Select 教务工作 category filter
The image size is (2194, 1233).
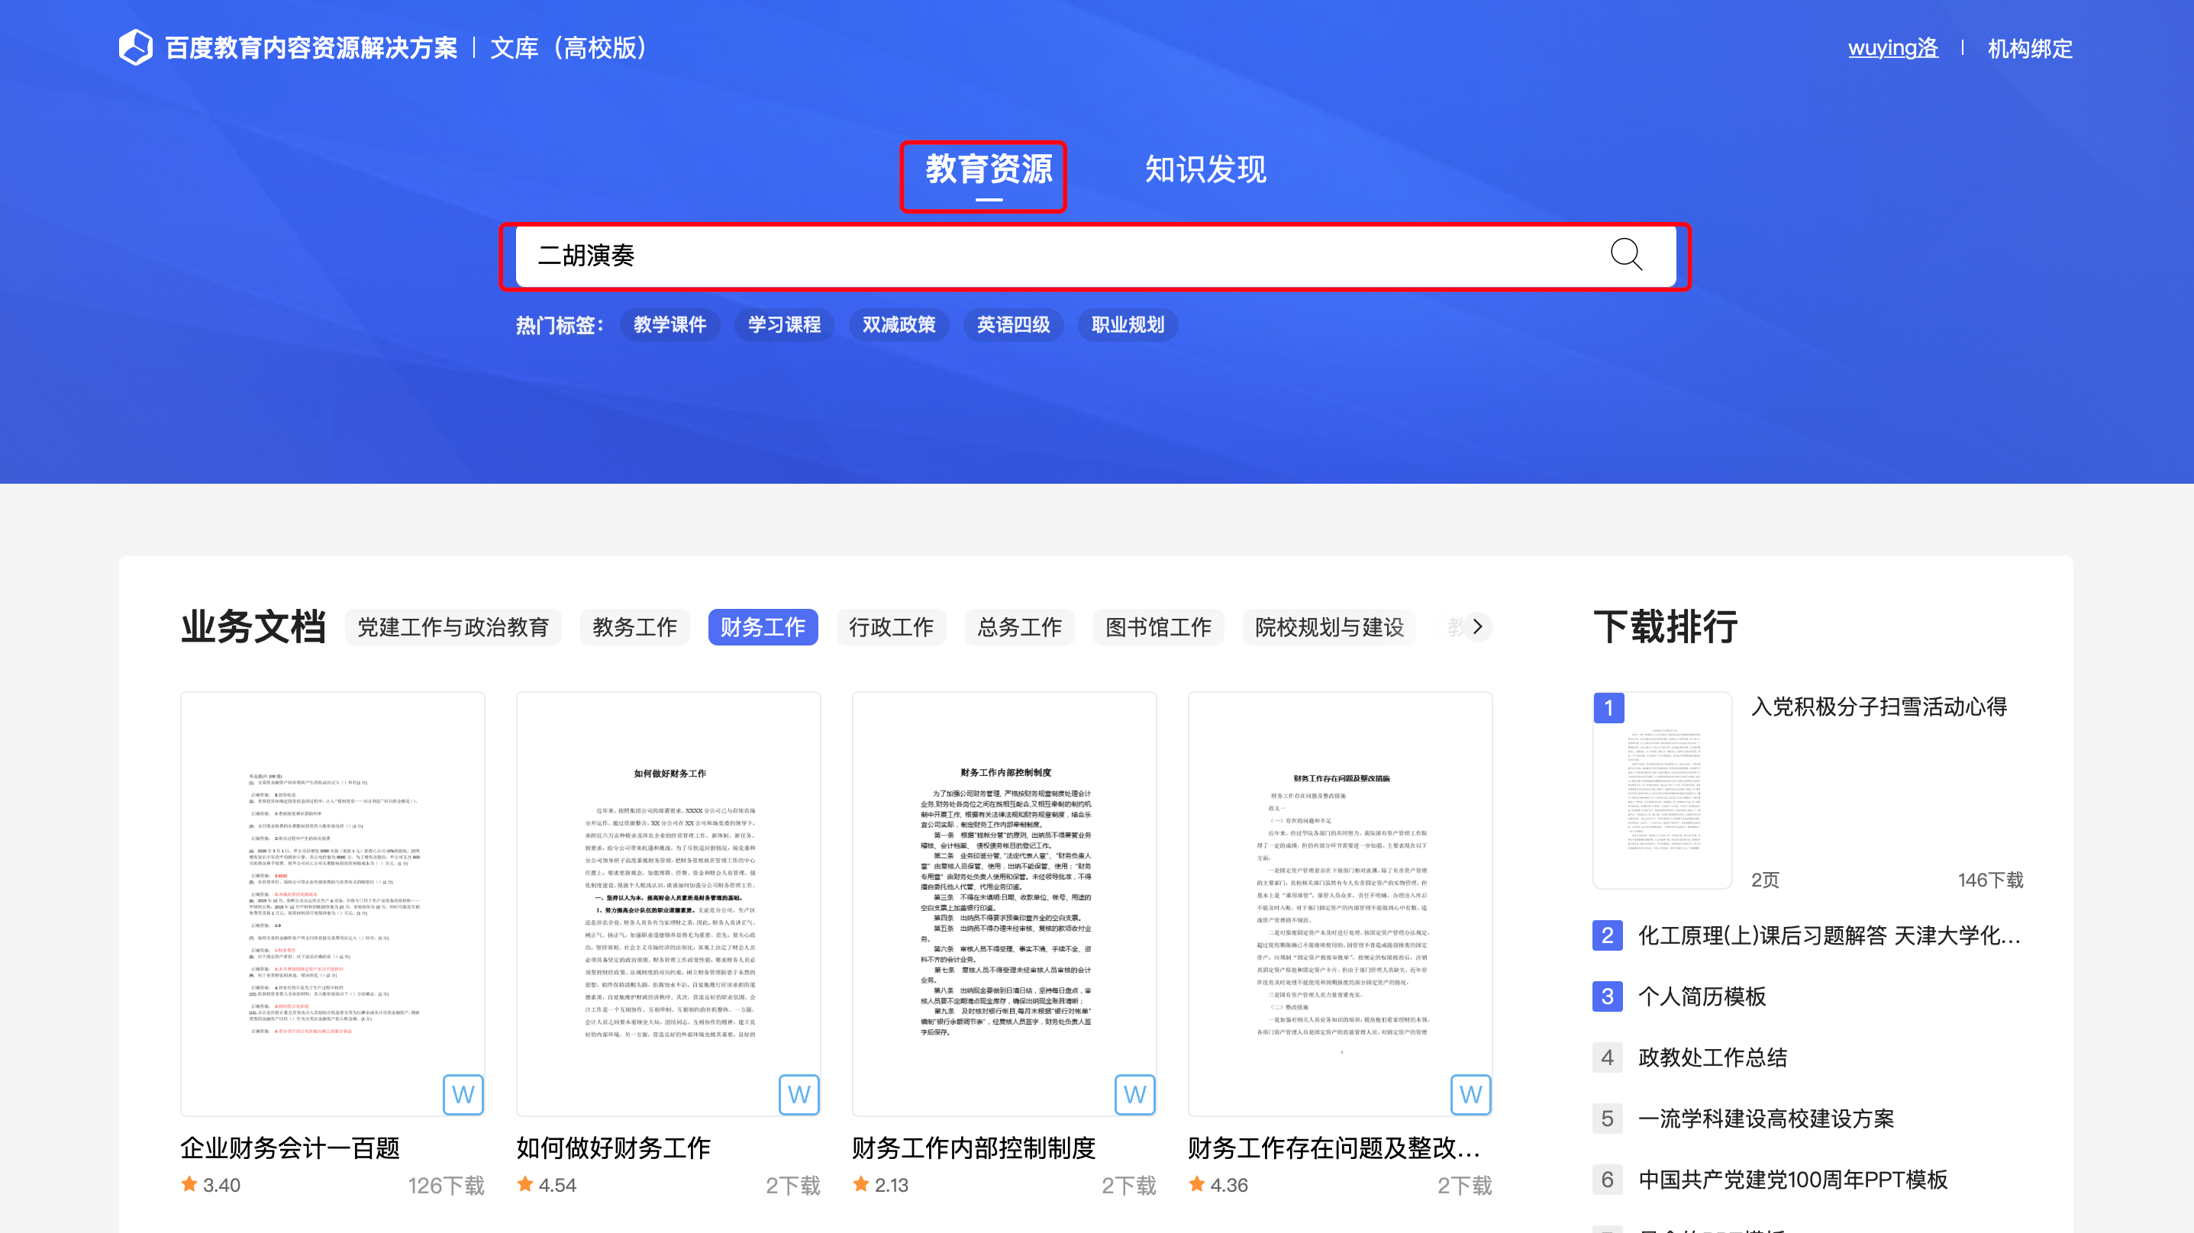(x=634, y=626)
